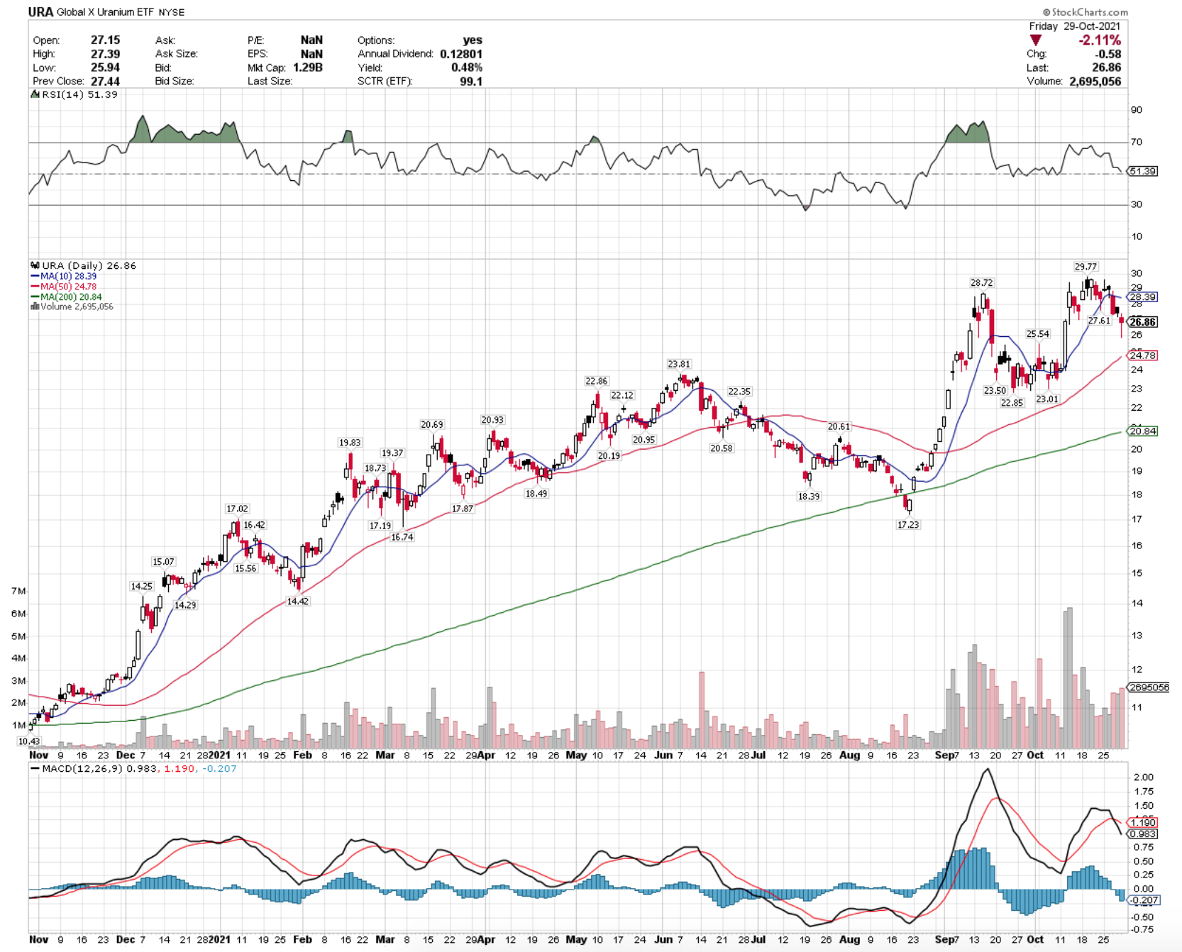This screenshot has height=952, width=1182.
Task: Click the 14.42 low price label
Action: [x=298, y=601]
